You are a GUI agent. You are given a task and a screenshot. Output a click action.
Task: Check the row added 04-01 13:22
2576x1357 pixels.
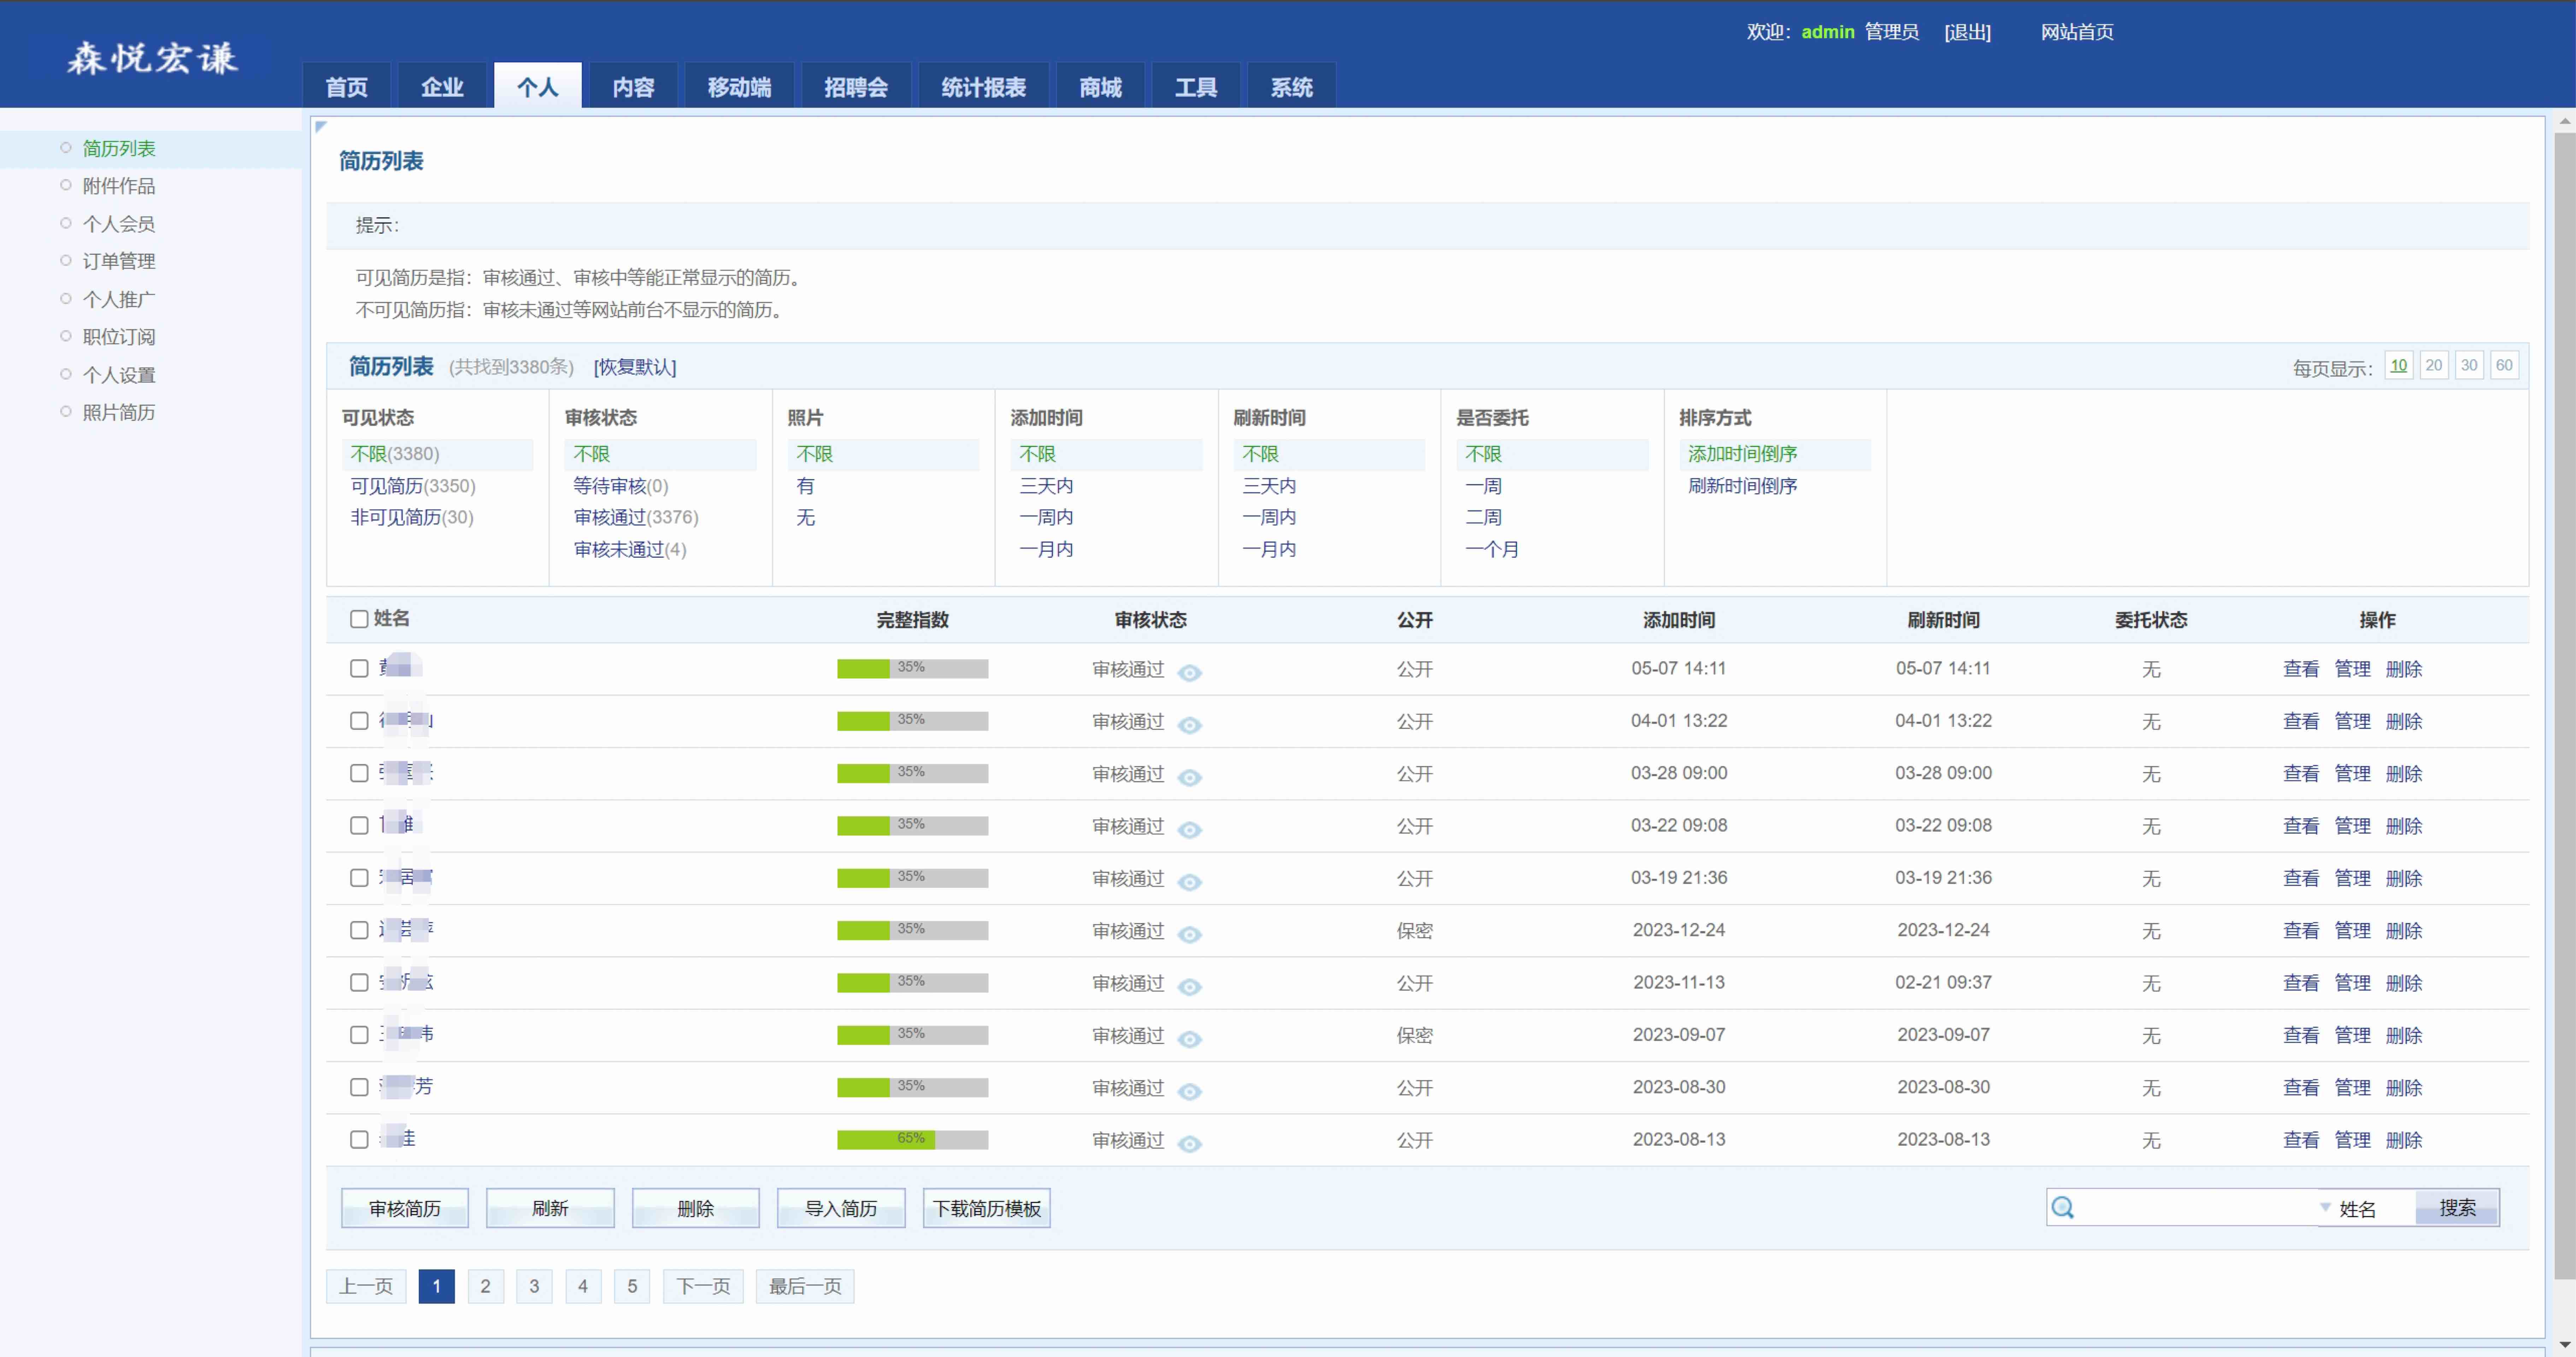coord(359,721)
